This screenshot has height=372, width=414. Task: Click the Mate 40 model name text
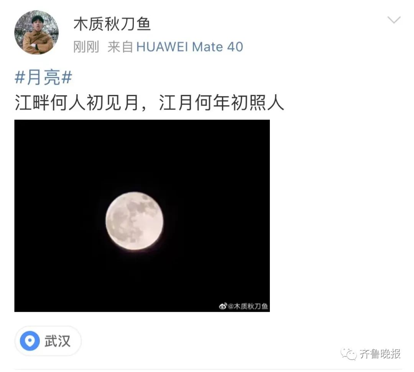(x=218, y=47)
